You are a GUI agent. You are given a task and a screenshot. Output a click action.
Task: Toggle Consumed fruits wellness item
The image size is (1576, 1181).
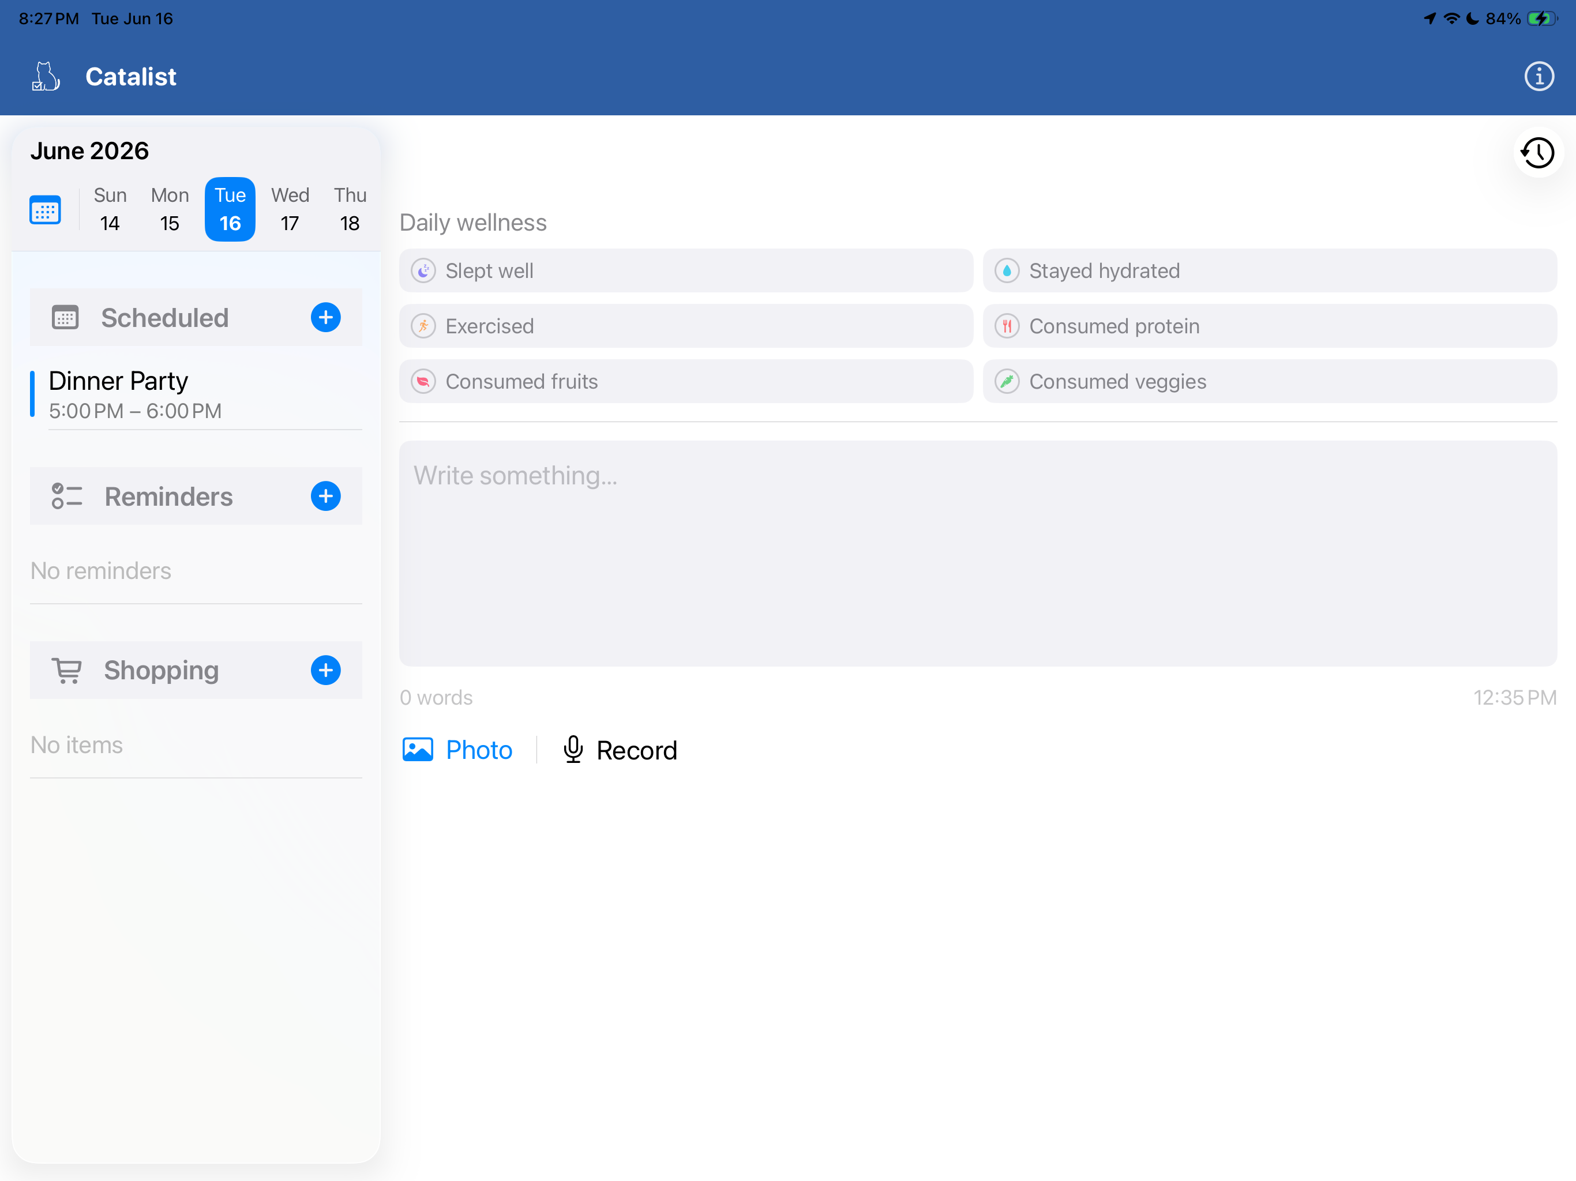point(686,382)
